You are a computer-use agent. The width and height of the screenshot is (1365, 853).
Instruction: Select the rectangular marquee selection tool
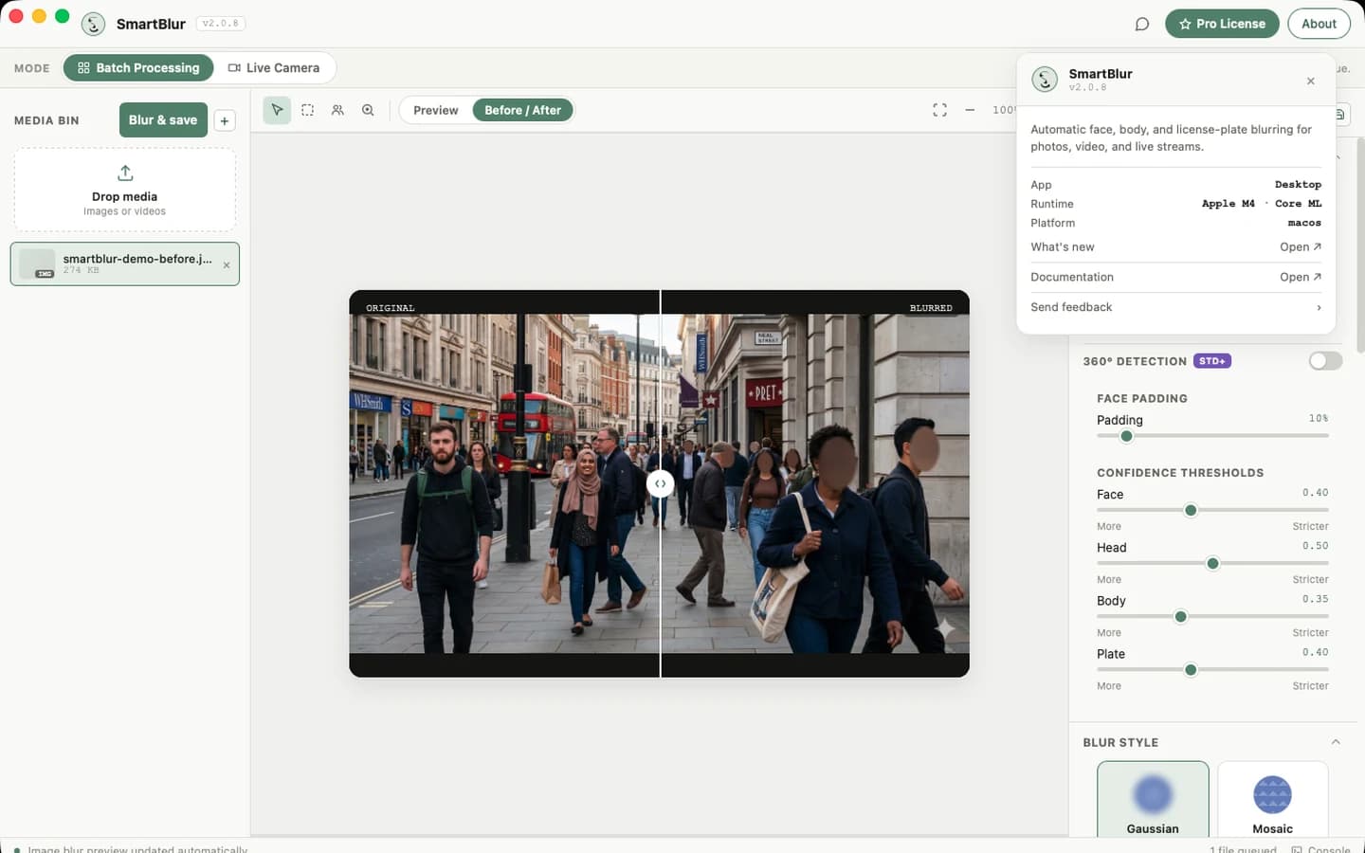[x=307, y=110]
